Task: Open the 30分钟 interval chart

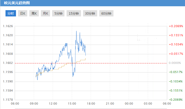Action: (x=90, y=14)
